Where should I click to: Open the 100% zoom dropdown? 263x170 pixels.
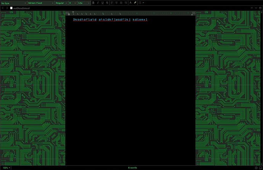point(6,168)
